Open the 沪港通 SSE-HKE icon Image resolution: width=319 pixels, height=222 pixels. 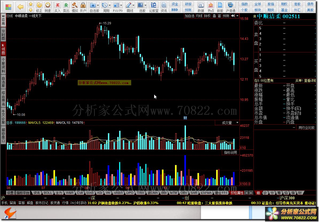pyautogui.click(x=231, y=7)
